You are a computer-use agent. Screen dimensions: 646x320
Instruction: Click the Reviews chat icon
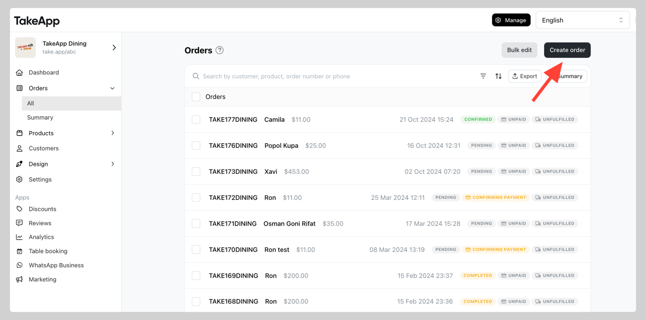(19, 223)
